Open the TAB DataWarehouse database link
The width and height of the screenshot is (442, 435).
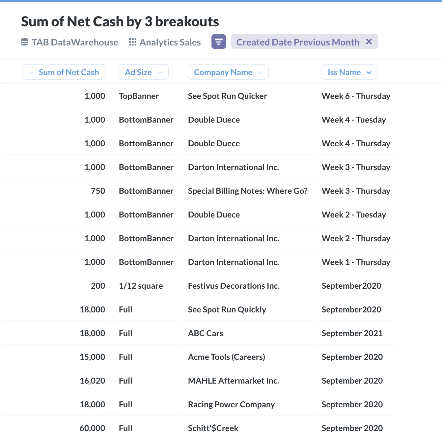[x=75, y=42]
